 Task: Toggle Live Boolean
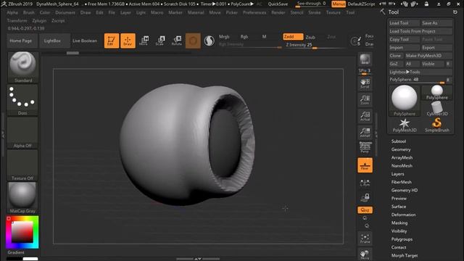(x=85, y=41)
